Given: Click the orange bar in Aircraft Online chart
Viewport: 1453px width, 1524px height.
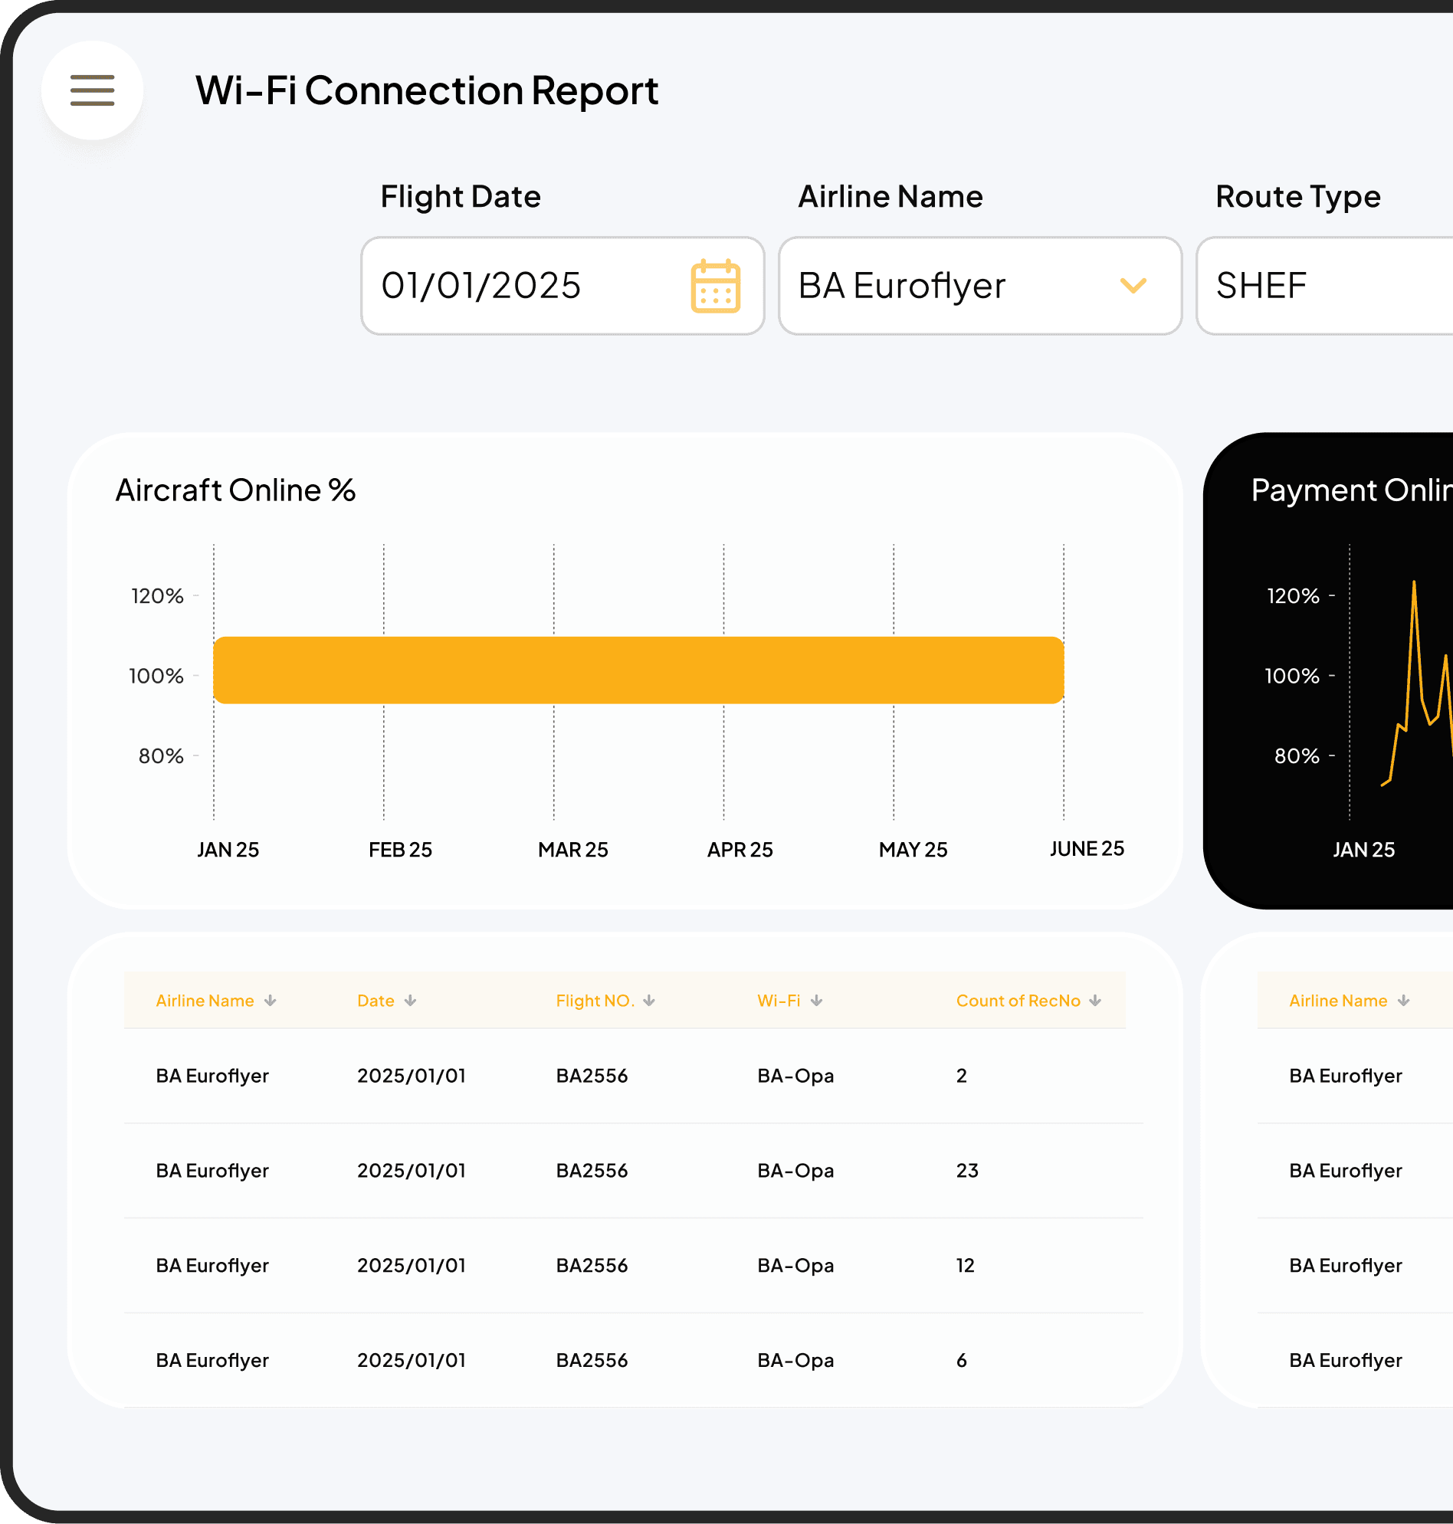Looking at the screenshot, I should pos(640,670).
